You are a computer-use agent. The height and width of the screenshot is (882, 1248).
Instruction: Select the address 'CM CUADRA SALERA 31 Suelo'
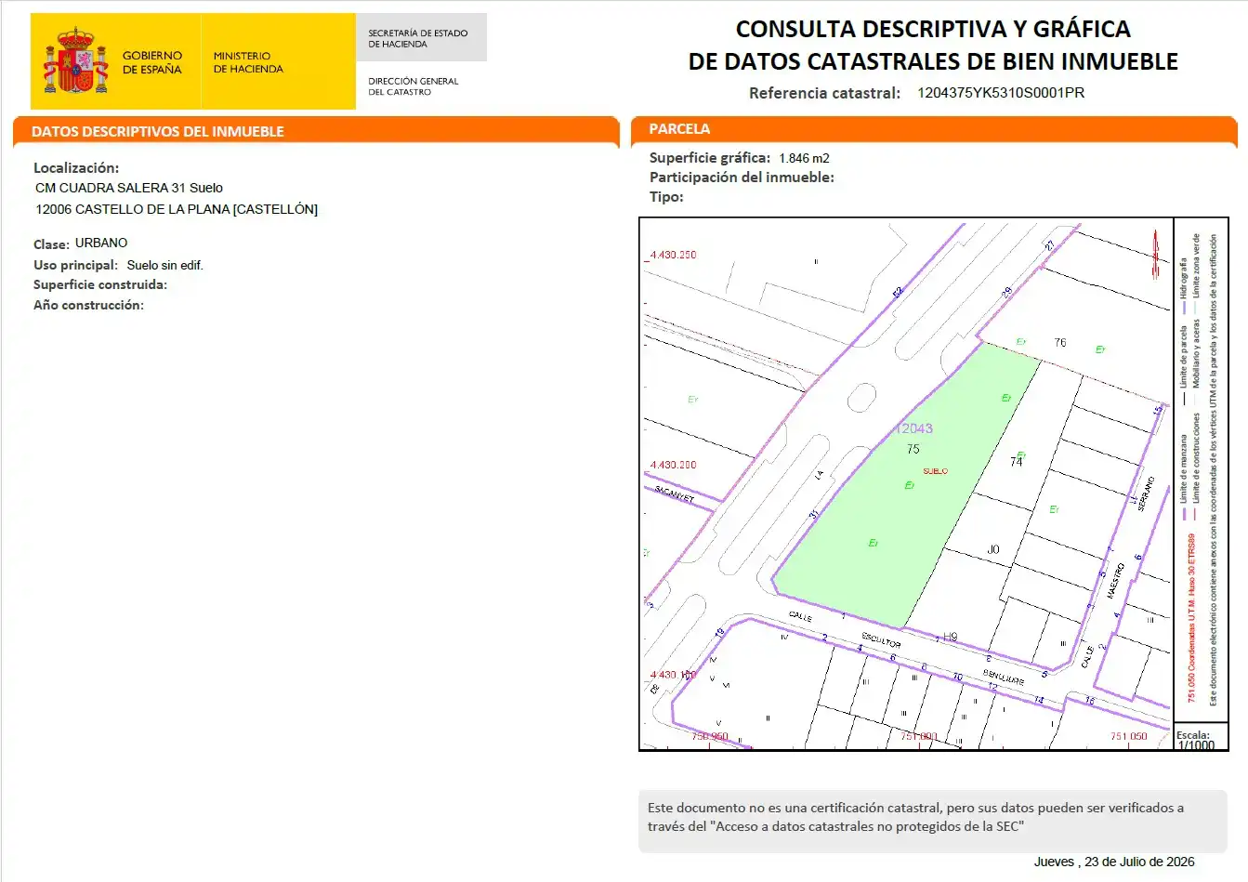129,188
